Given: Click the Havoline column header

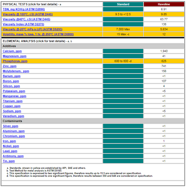Looking at the screenshot, I should 164,4.
